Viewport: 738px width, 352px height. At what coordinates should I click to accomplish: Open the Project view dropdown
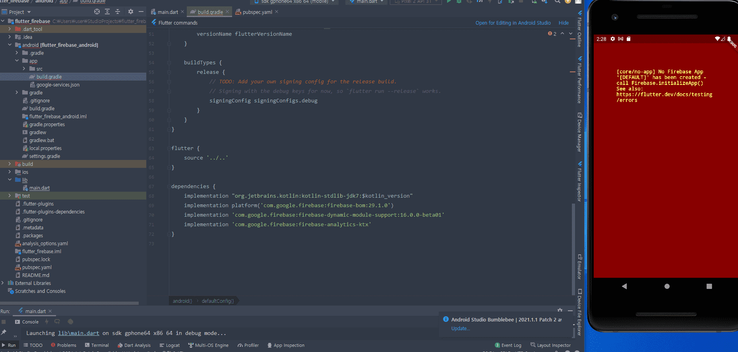click(x=16, y=12)
